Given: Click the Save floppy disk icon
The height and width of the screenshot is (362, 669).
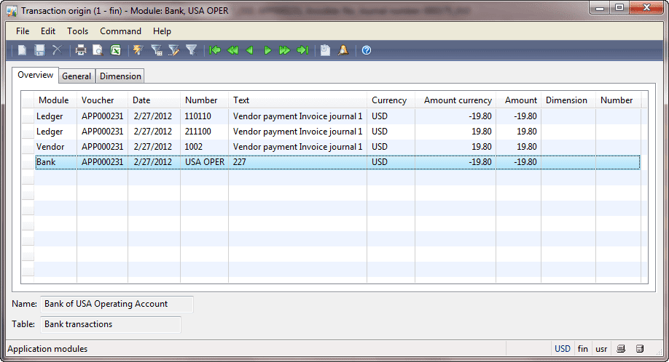Looking at the screenshot, I should click(x=39, y=50).
